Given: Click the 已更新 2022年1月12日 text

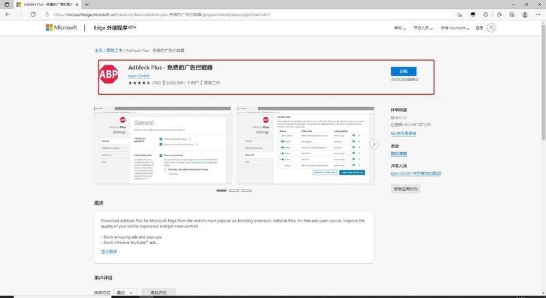Looking at the screenshot, I should point(411,125).
